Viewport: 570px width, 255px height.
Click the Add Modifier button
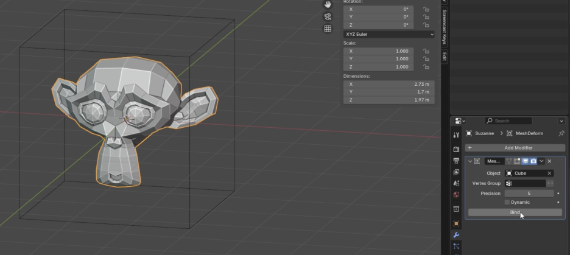515,148
